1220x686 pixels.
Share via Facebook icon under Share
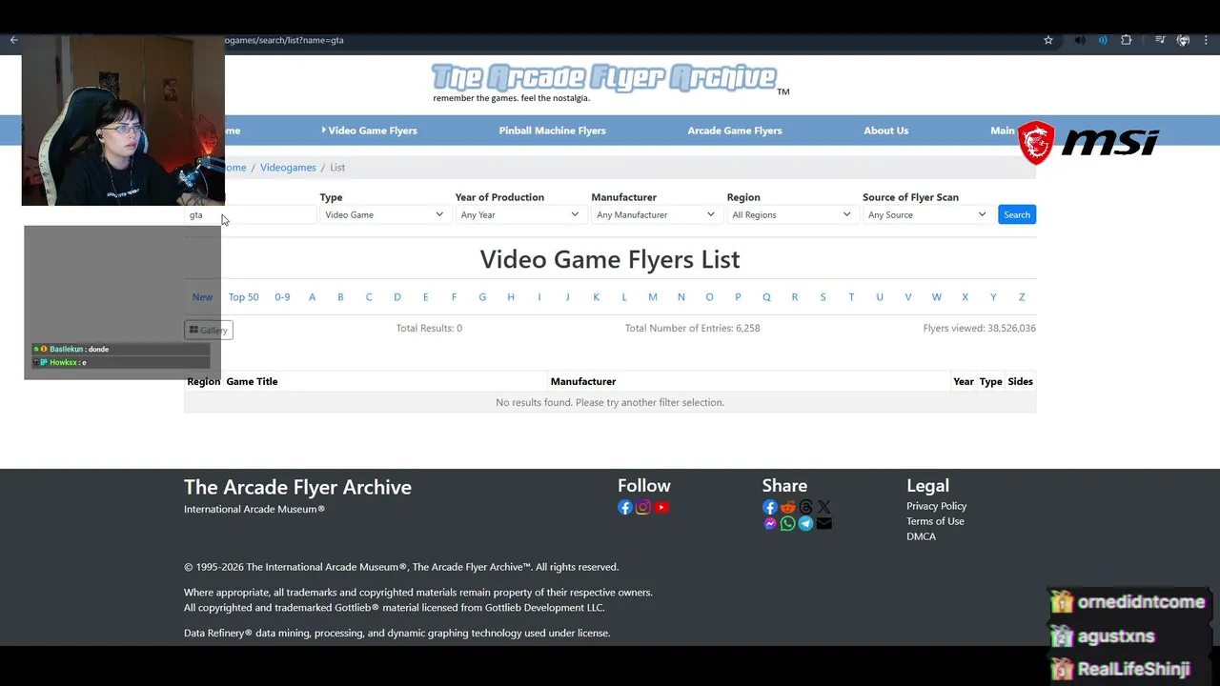point(770,507)
